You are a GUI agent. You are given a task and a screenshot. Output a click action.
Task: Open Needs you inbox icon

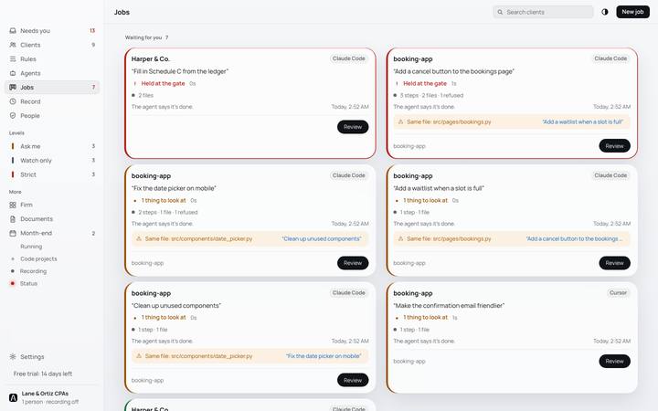point(13,31)
